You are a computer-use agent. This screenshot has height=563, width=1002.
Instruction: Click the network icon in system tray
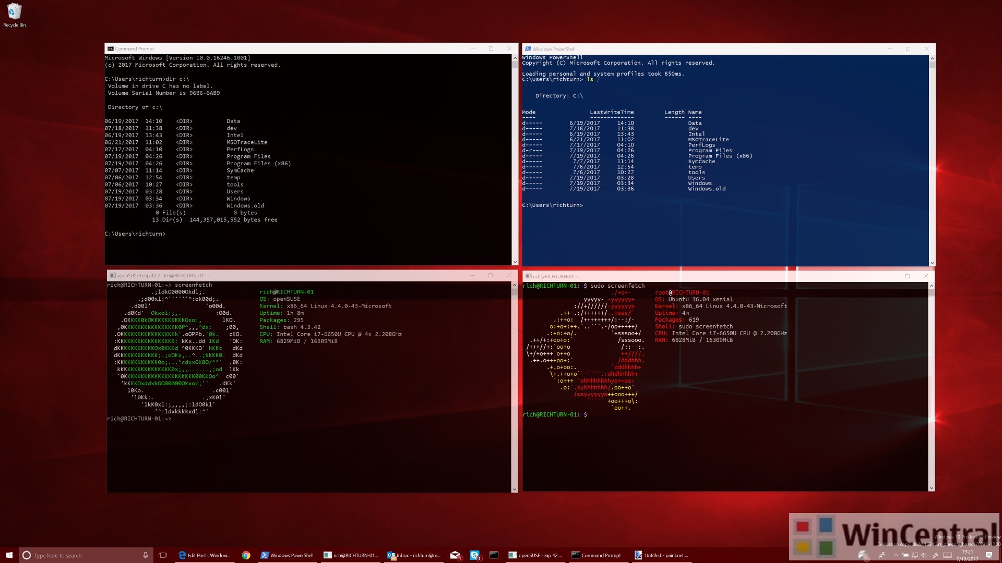pos(915,555)
